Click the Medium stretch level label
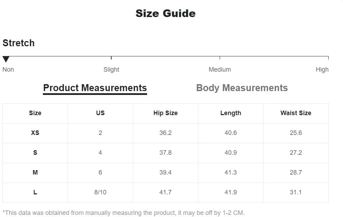 pyautogui.click(x=220, y=70)
